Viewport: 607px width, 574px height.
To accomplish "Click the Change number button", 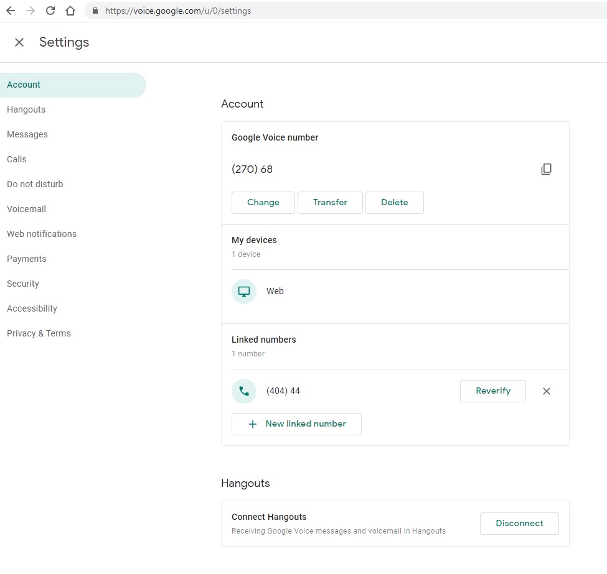I will click(263, 202).
